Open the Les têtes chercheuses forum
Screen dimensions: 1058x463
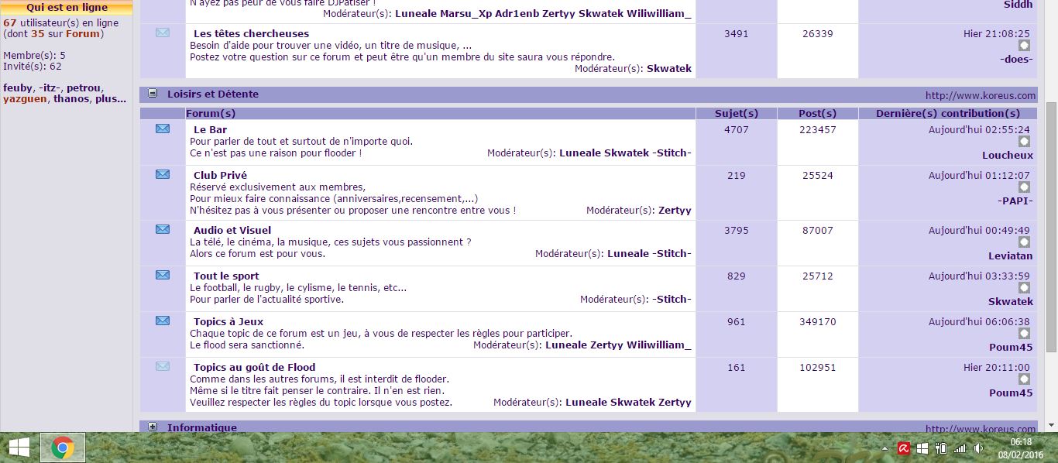point(251,33)
